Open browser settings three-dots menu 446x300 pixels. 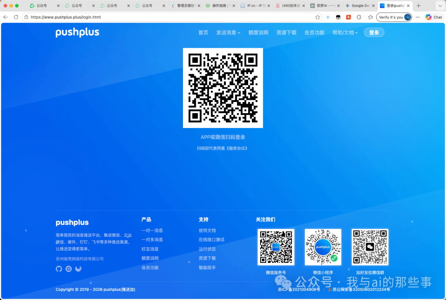(418, 17)
